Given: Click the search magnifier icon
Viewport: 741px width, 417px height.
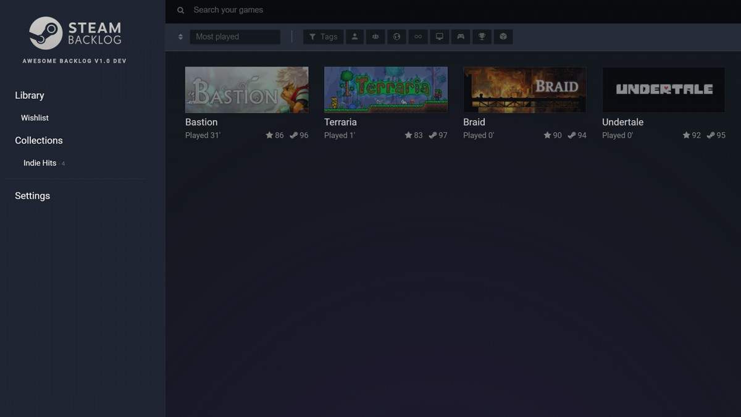Looking at the screenshot, I should click(x=180, y=10).
